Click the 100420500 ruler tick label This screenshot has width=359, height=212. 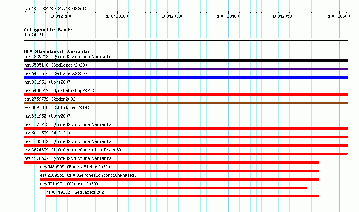pyautogui.click(x=283, y=16)
